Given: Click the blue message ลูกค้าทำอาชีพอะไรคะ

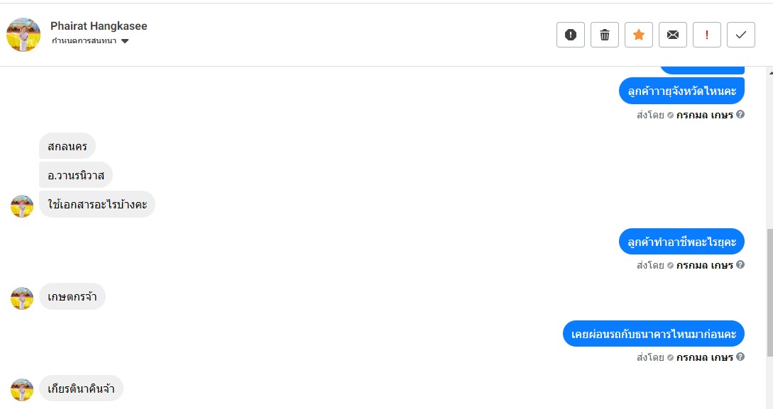Looking at the screenshot, I should point(681,242).
